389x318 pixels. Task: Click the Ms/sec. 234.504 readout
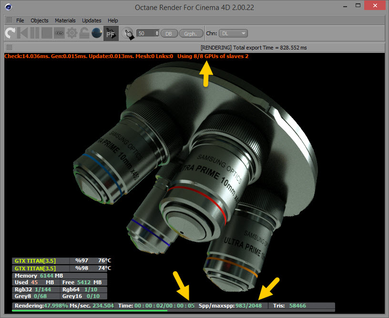[92, 306]
